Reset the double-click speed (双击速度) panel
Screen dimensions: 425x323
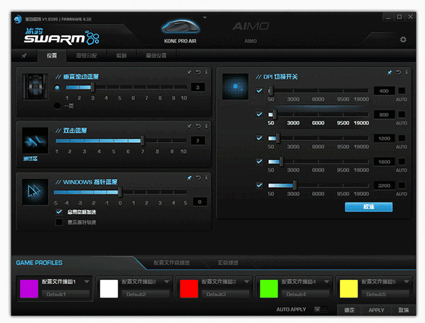(198, 127)
